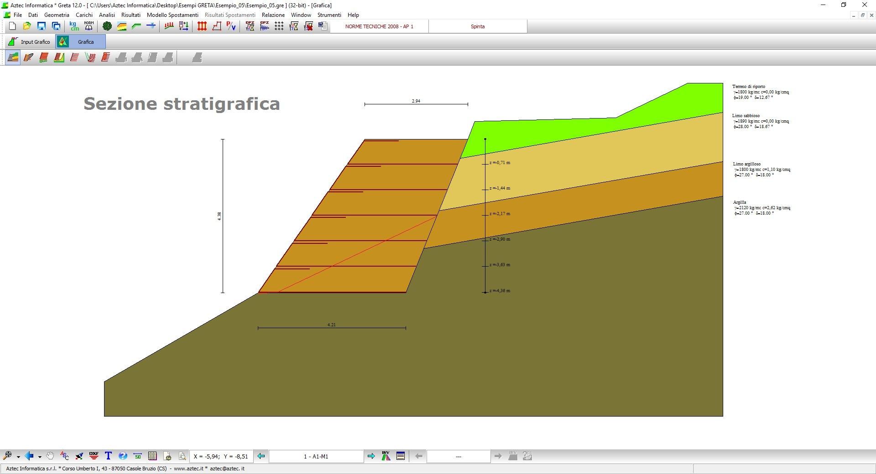This screenshot has width=876, height=474.
Task: Open the Risultati menu
Action: [130, 15]
